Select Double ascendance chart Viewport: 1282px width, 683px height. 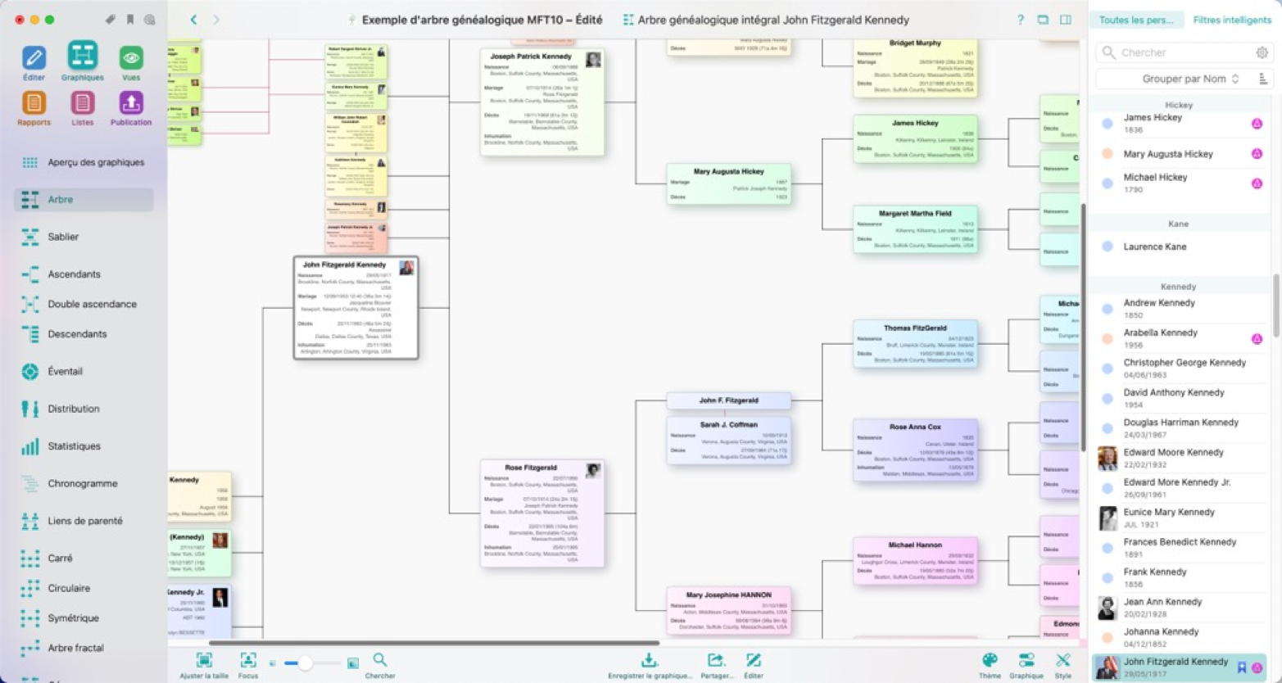tap(83, 304)
